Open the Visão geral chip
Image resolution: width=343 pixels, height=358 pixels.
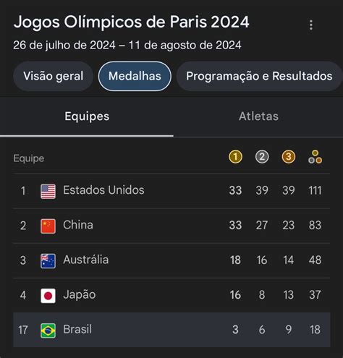(54, 76)
